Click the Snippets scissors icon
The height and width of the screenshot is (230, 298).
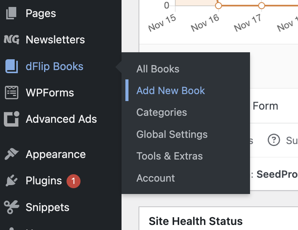click(11, 207)
